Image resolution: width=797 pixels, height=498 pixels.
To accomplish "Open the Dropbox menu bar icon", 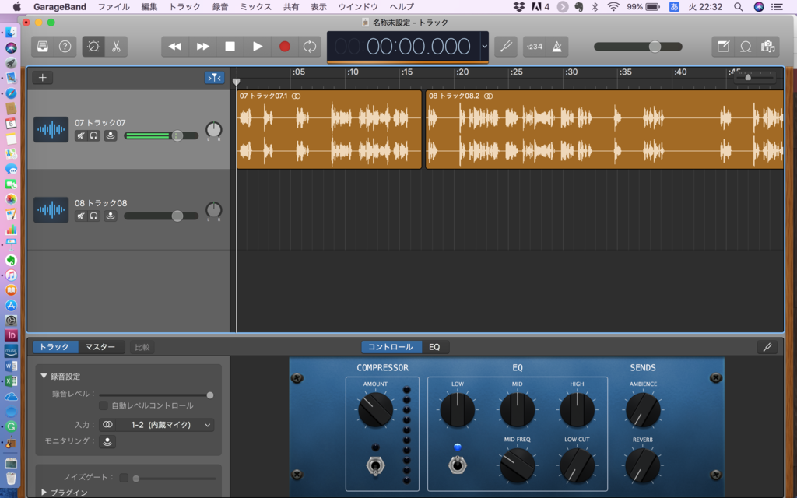I will coord(519,6).
